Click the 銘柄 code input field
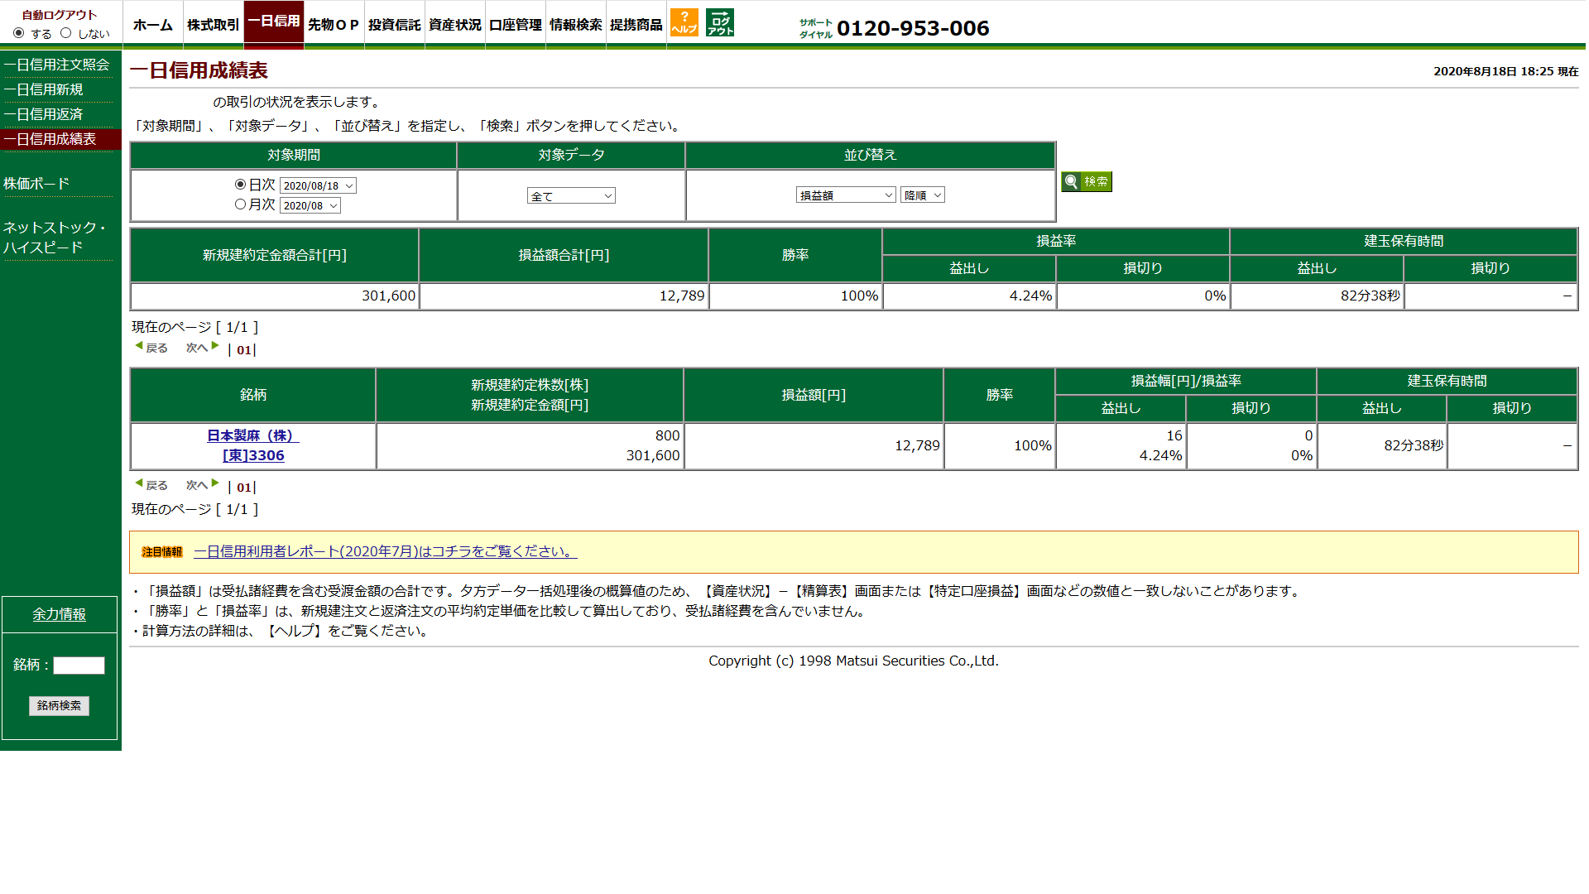 (79, 666)
